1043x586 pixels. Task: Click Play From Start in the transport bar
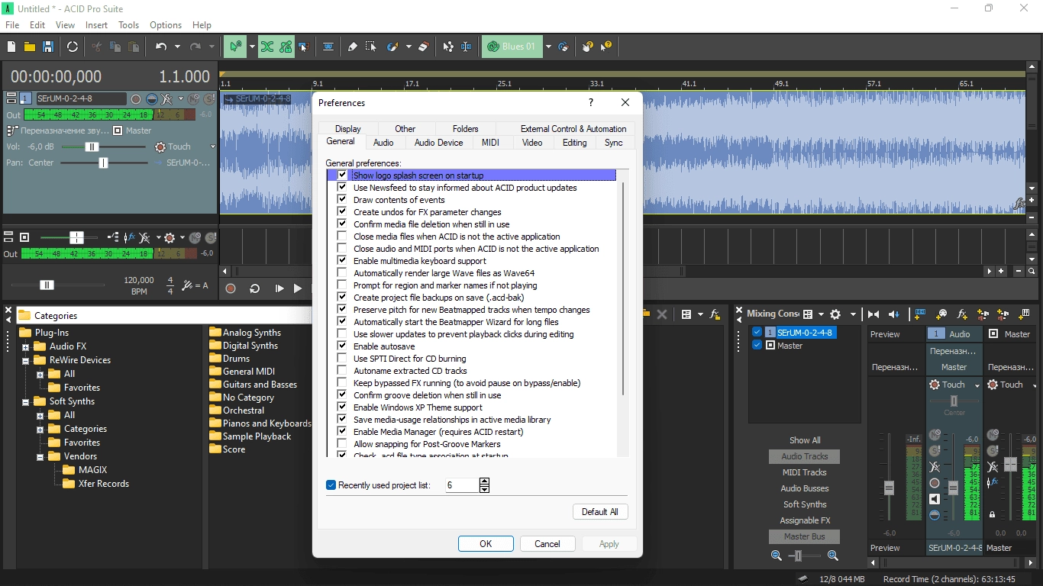pos(279,288)
